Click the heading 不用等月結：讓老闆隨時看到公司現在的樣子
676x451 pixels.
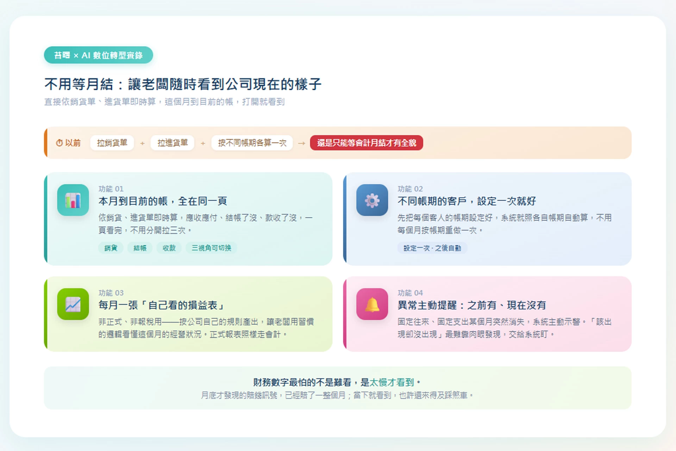pos(183,84)
